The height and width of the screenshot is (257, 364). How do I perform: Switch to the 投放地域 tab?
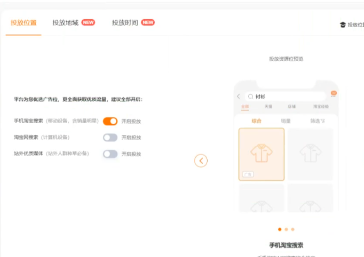tap(65, 23)
